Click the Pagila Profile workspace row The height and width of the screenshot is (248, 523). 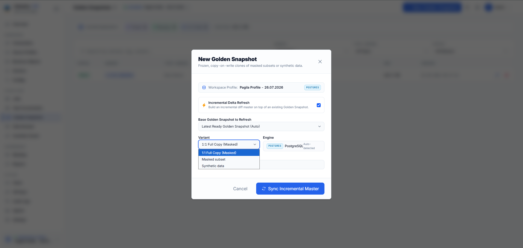[261, 87]
